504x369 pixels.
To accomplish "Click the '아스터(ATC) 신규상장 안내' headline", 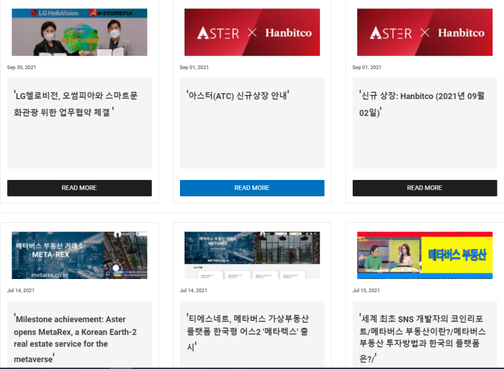I will pyautogui.click(x=238, y=95).
